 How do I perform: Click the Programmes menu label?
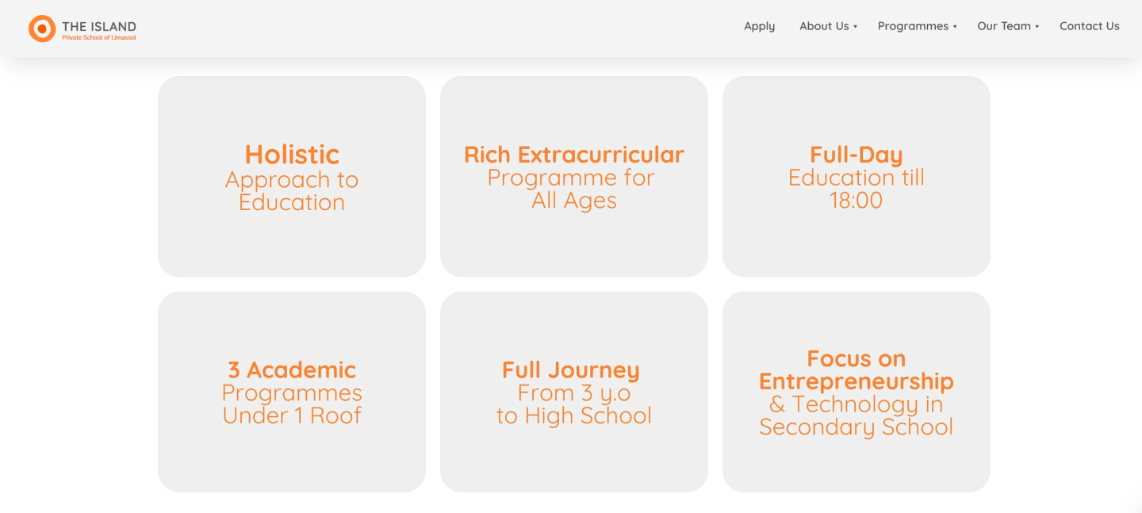coord(913,26)
